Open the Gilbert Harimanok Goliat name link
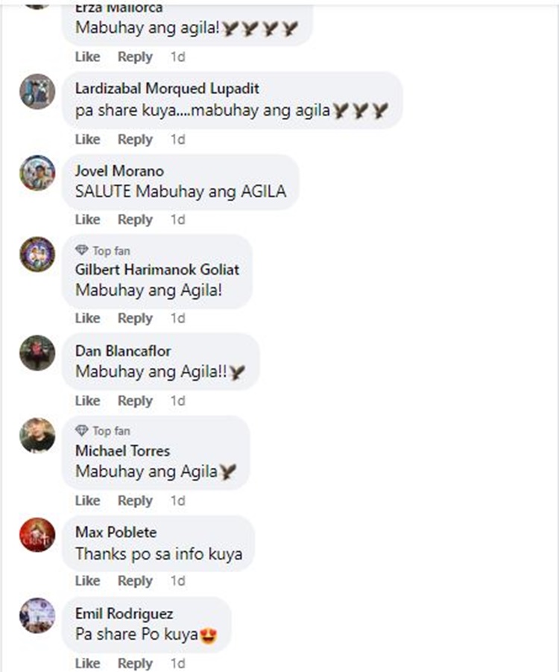Viewport: 559px width, 672px height. click(x=157, y=270)
